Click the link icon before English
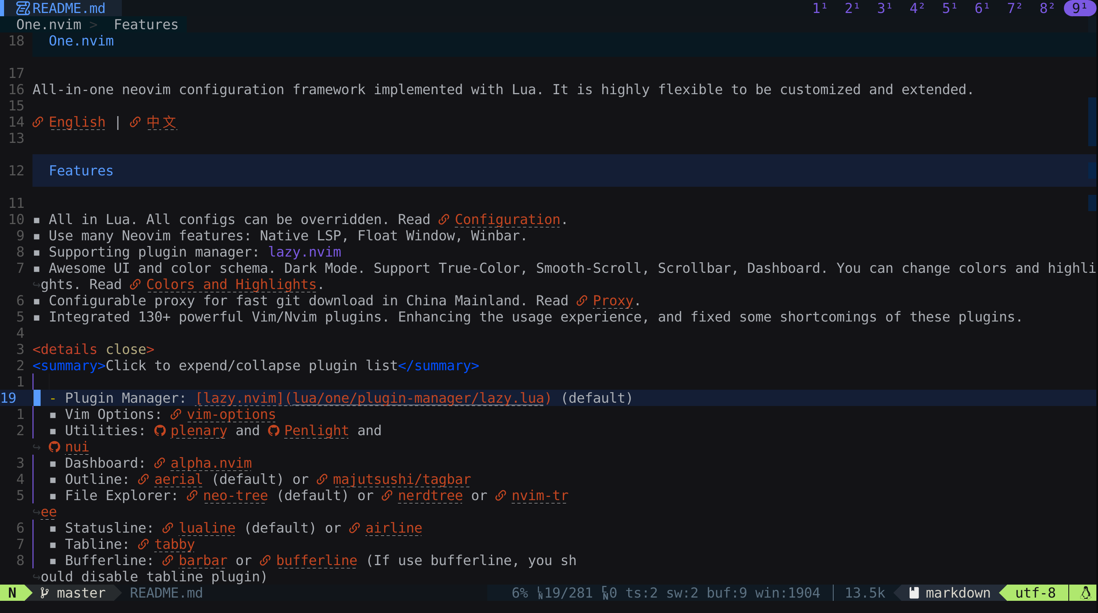 tap(38, 122)
